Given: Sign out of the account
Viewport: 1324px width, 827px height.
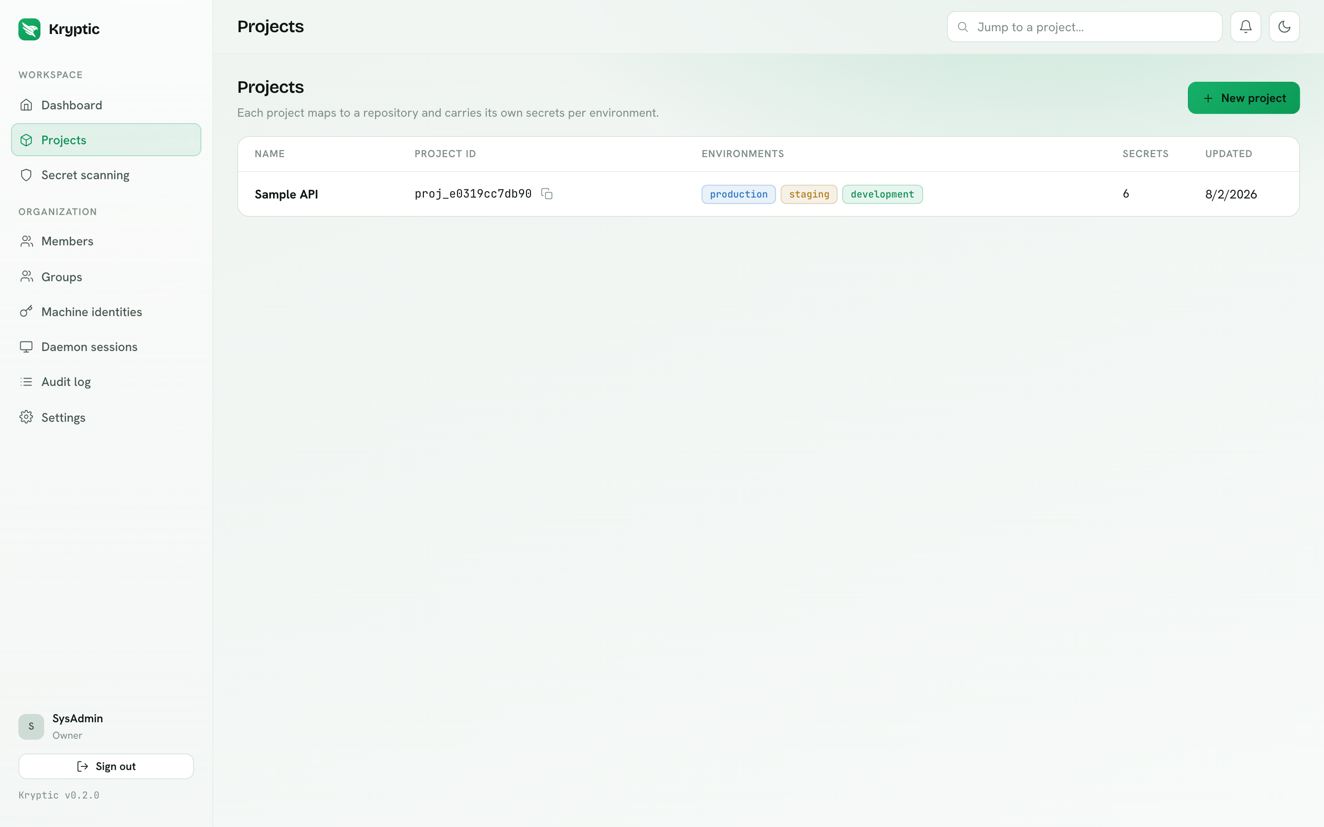Looking at the screenshot, I should click(x=106, y=766).
